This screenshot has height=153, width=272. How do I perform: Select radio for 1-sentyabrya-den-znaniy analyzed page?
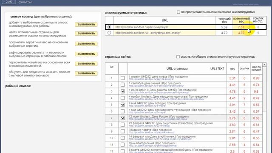[109, 33]
